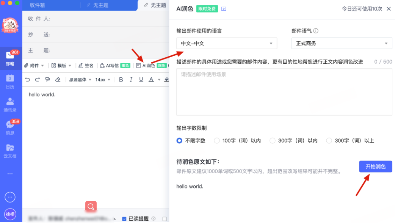
Task: Close the AI润色 panel
Action: point(389,9)
